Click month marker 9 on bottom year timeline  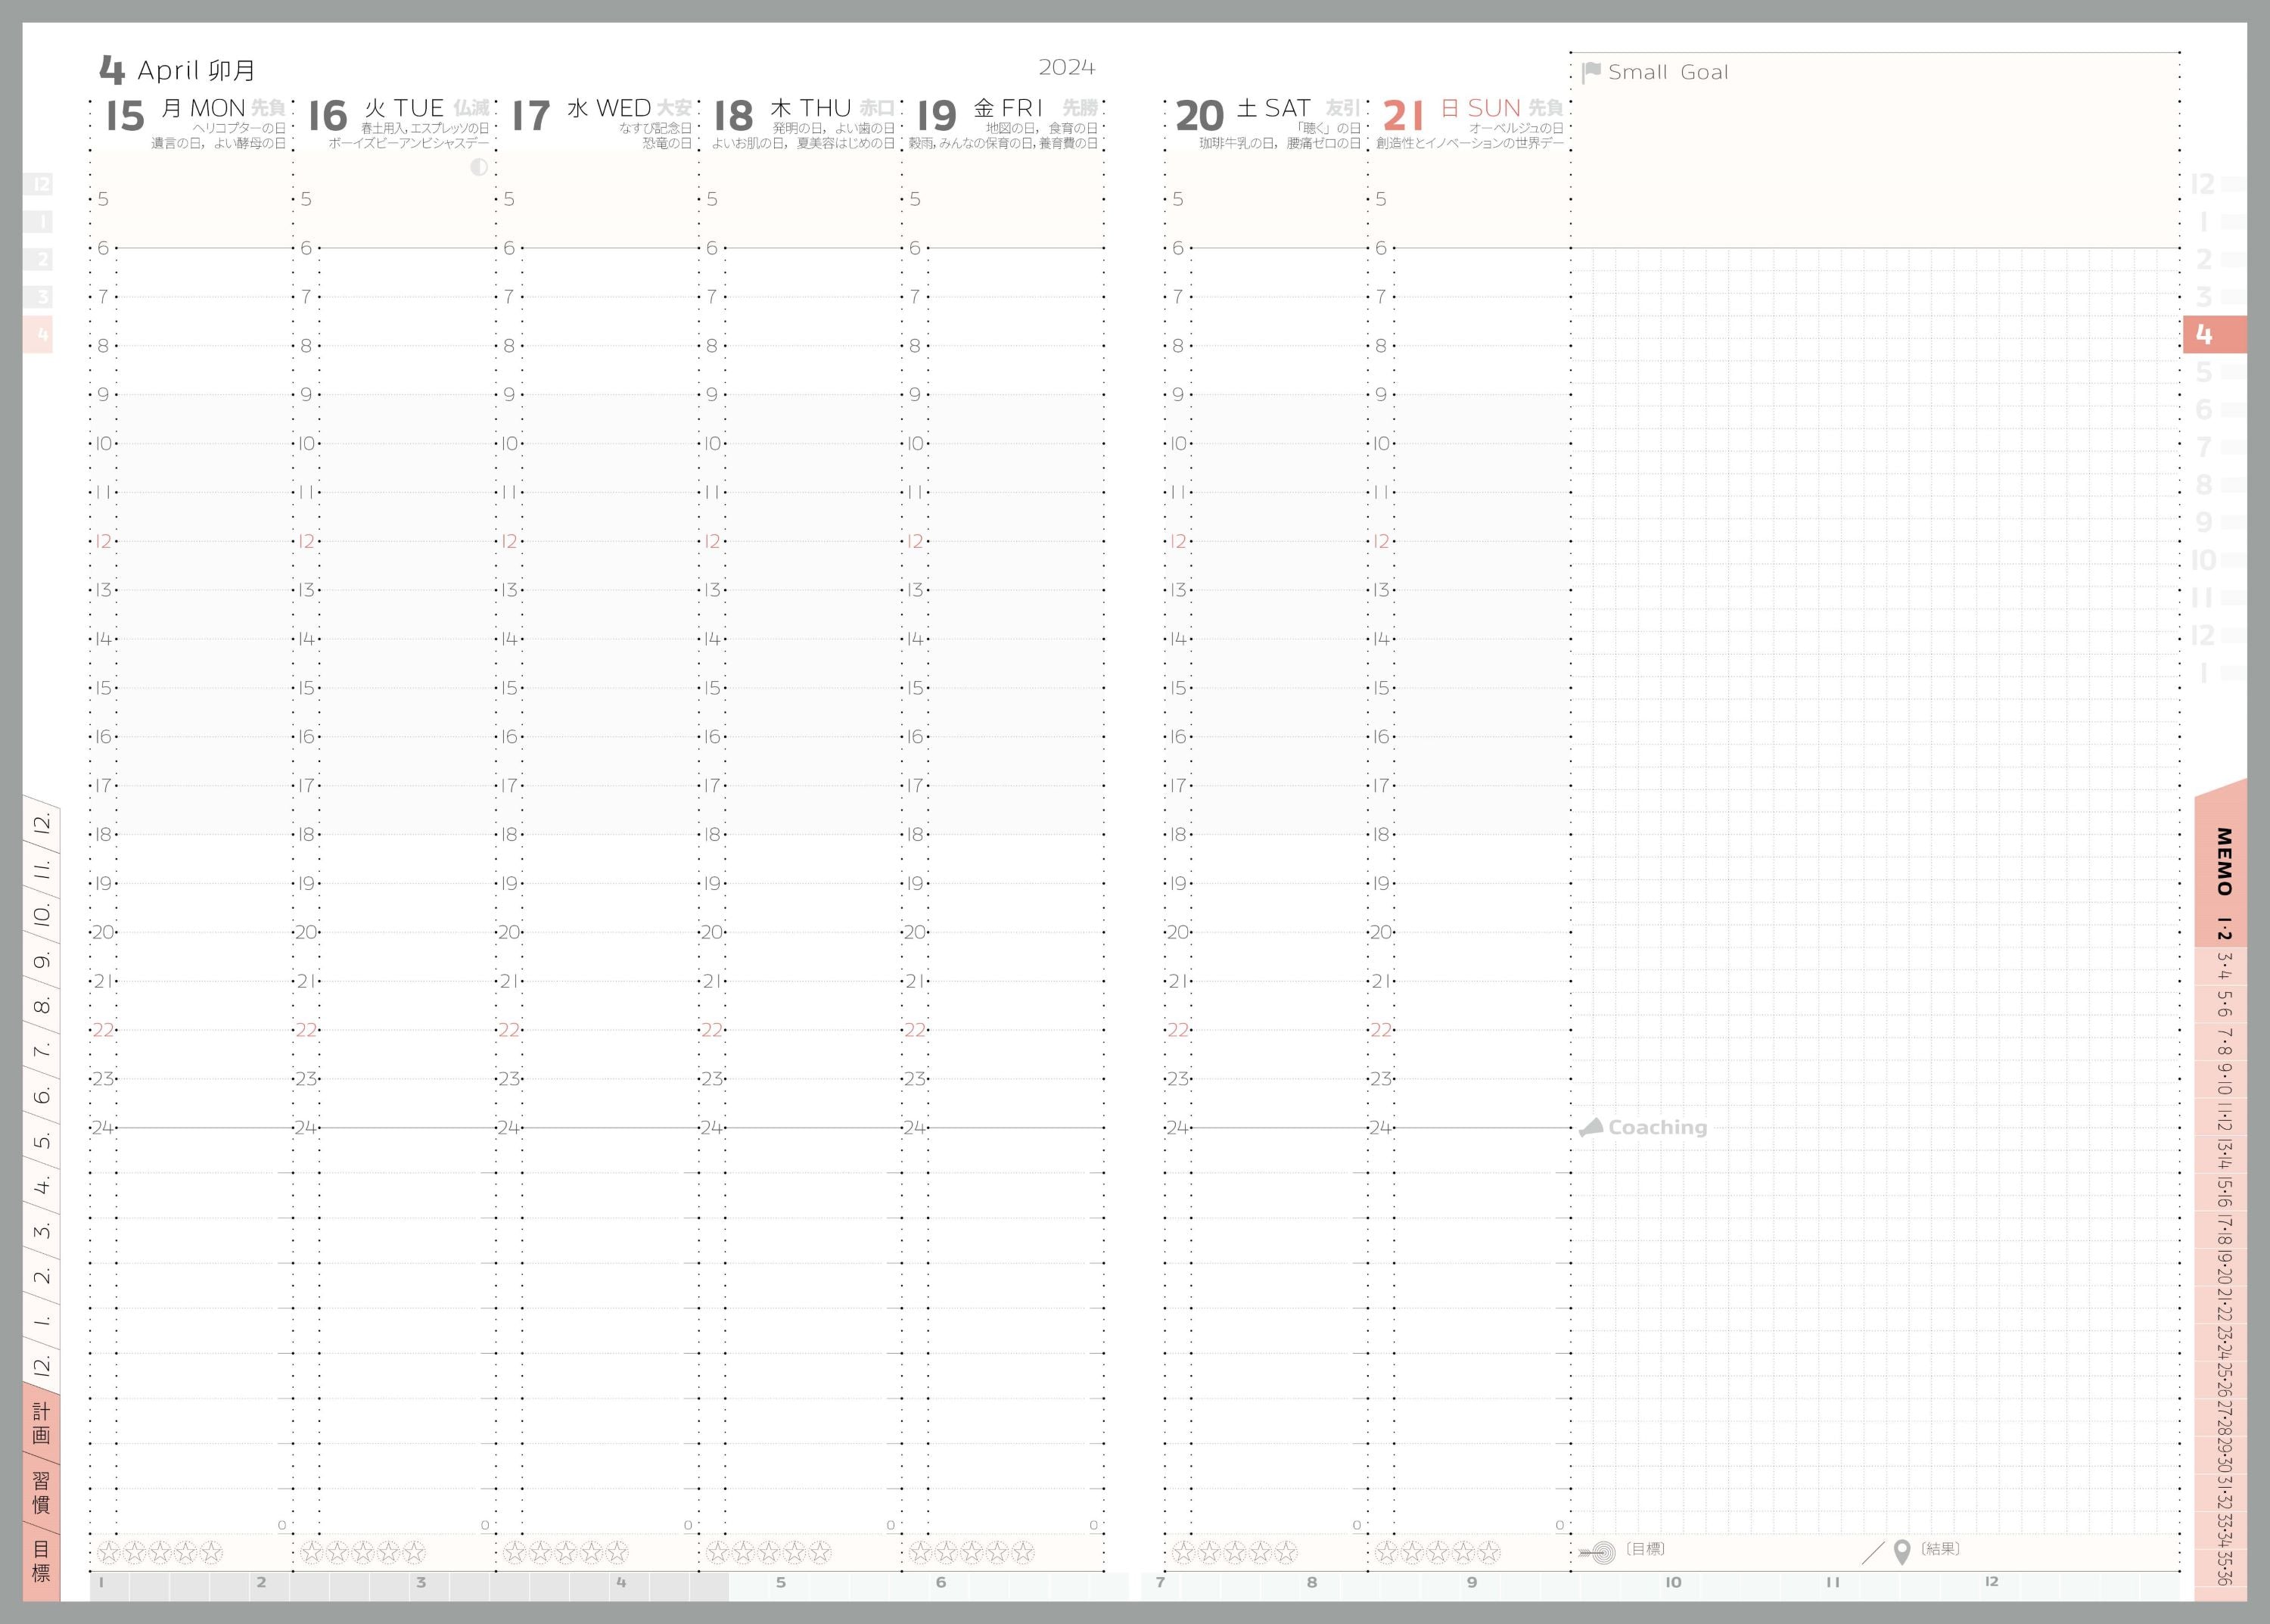point(1472,1582)
